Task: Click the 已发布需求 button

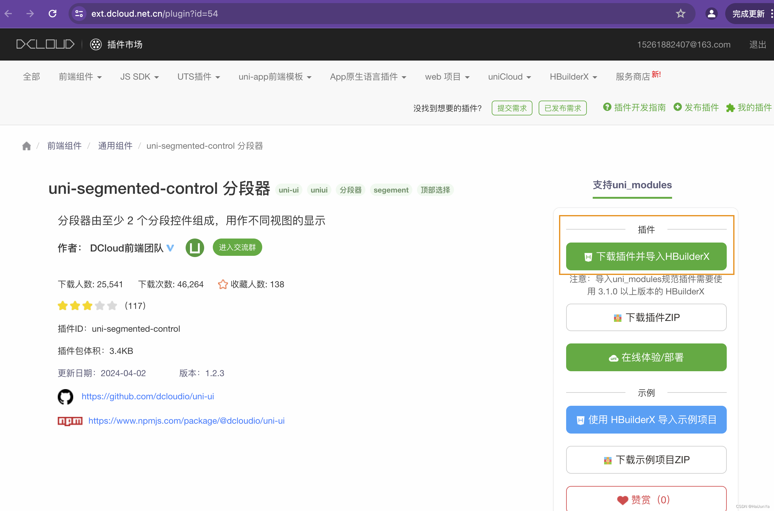Action: point(563,108)
